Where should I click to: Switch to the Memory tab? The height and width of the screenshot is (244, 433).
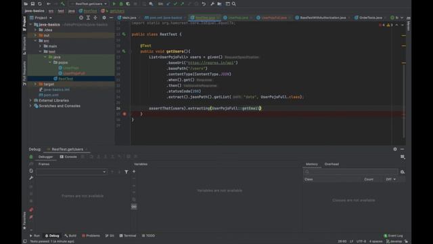click(312, 164)
